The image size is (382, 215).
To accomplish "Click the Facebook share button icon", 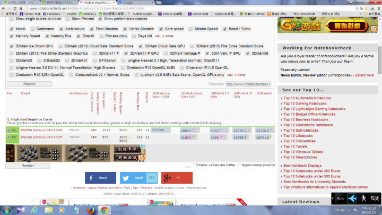I will tap(100, 178).
